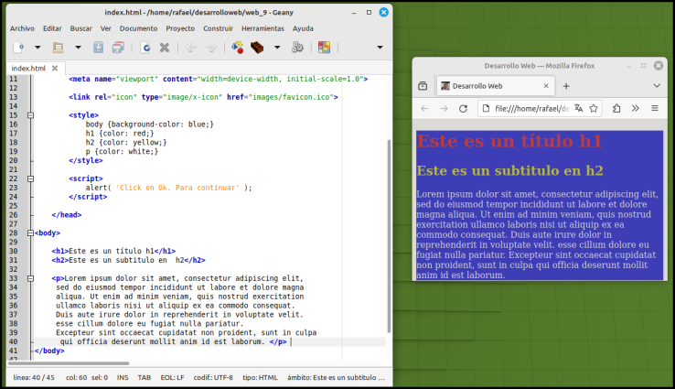Open the Archivo menu

[22, 28]
